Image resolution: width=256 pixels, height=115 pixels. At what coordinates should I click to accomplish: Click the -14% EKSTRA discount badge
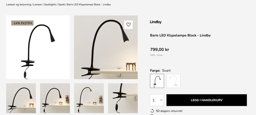[22, 23]
